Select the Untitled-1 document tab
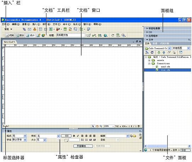Screen dimensions: 192x162 coord(10,42)
